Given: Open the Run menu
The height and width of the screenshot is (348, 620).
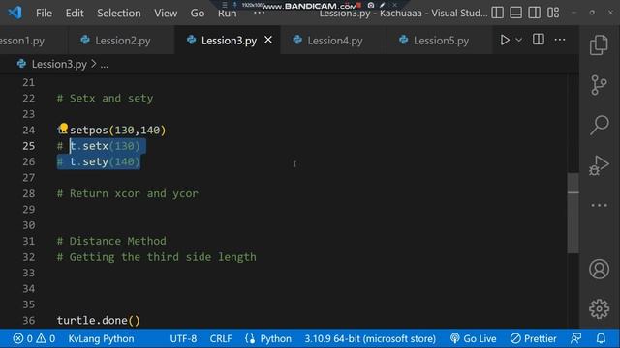Looking at the screenshot, I should (x=227, y=13).
